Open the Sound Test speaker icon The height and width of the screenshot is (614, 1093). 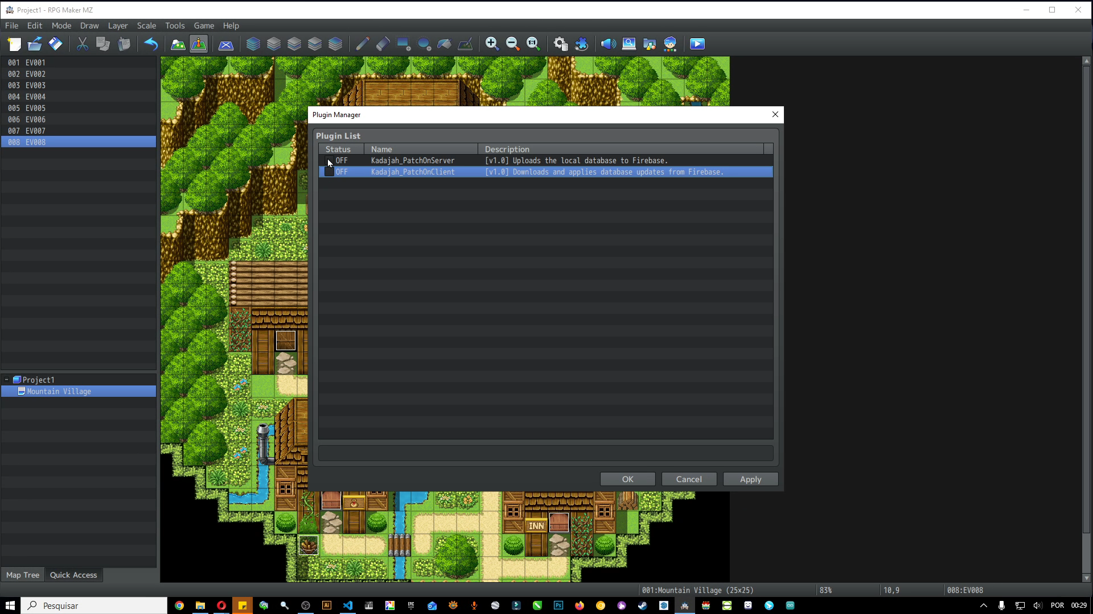[x=609, y=44]
